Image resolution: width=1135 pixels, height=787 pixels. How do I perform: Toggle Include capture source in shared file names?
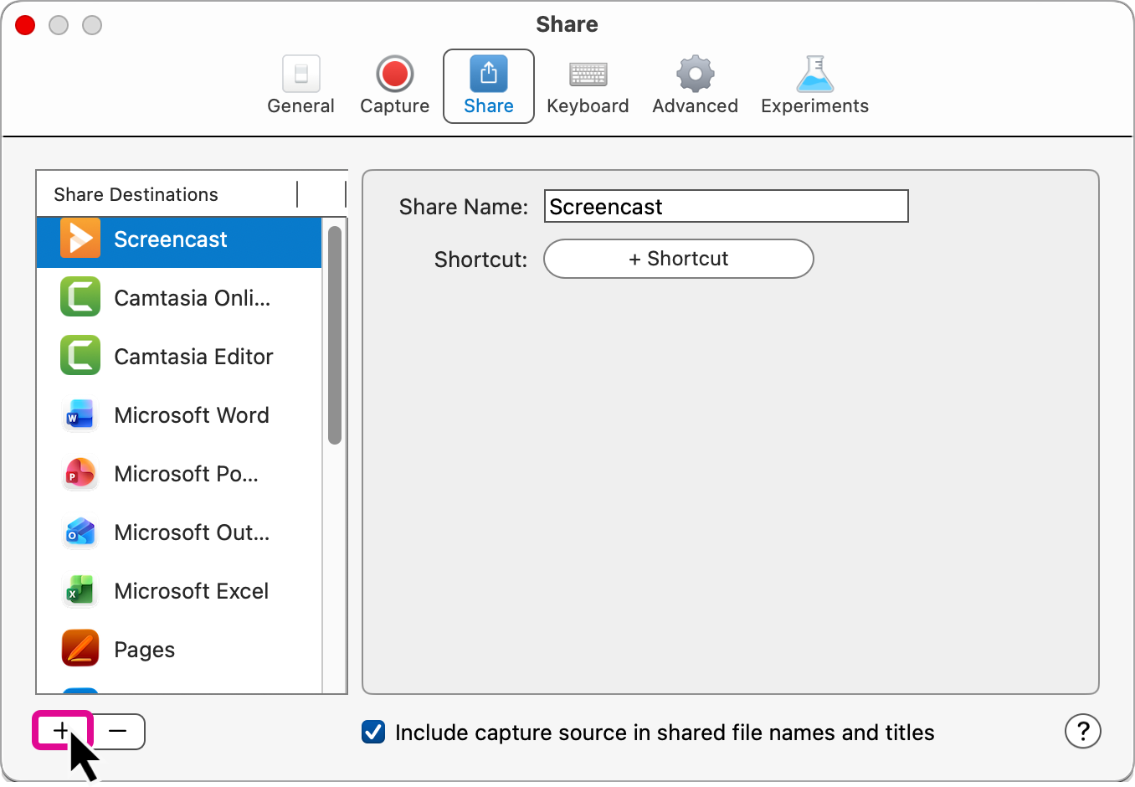point(373,732)
